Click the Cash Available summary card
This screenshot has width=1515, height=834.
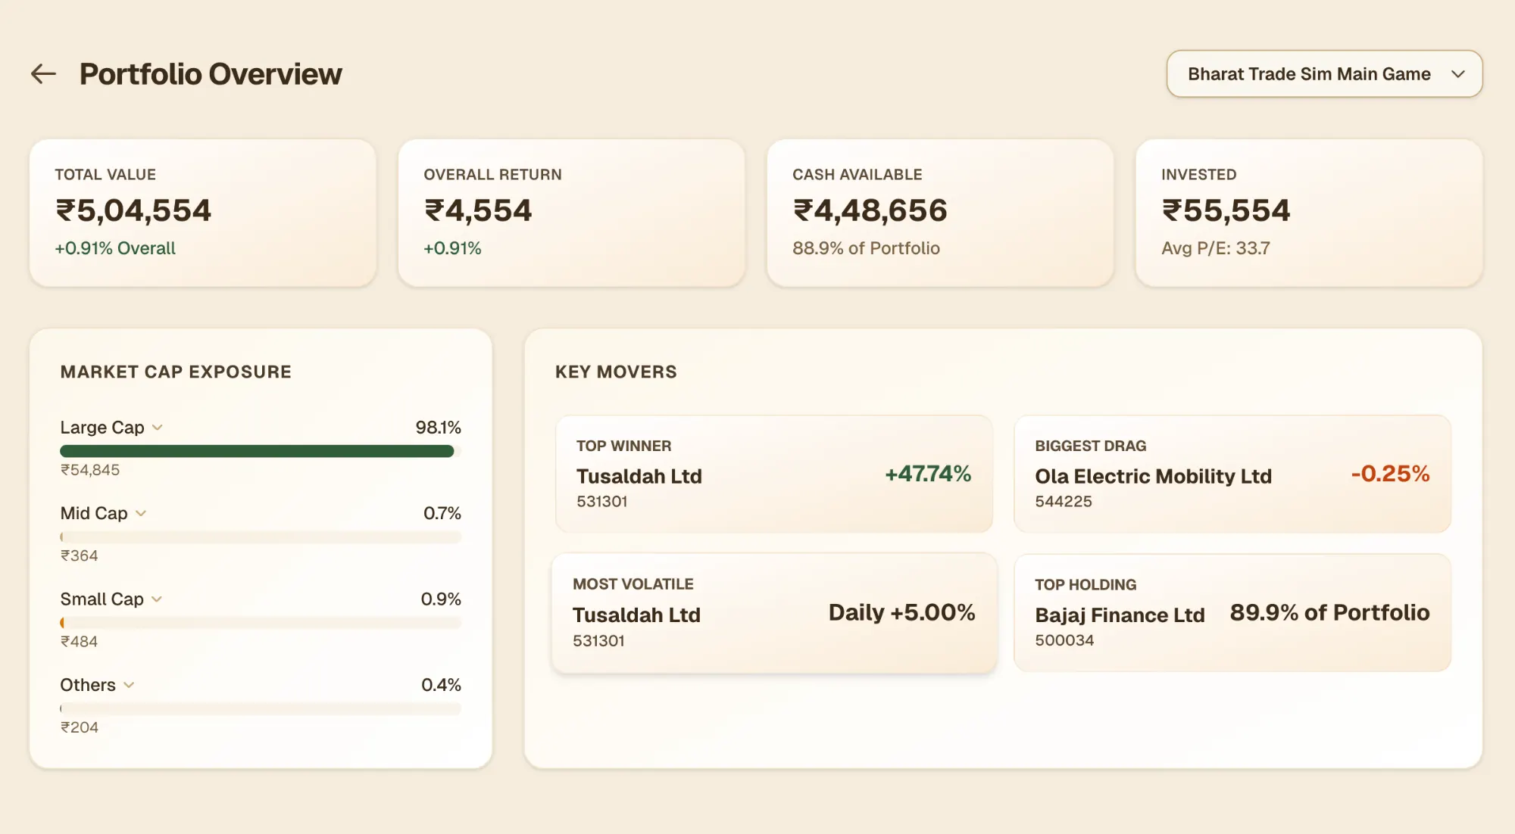[x=939, y=212]
